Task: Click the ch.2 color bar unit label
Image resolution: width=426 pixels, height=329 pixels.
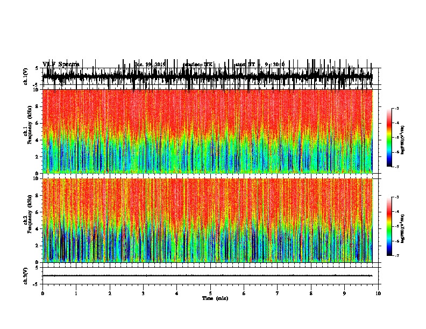Action: point(403,228)
